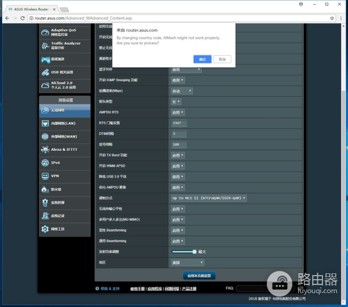Open the Help & Support link
348x307 pixels.
coord(110,288)
